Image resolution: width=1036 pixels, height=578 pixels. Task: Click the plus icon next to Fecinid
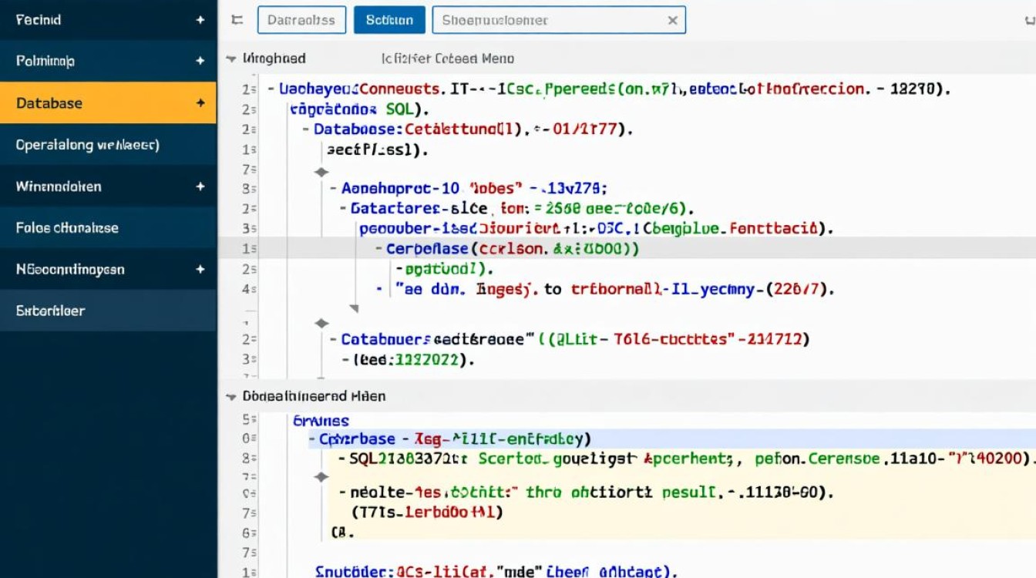[200, 20]
